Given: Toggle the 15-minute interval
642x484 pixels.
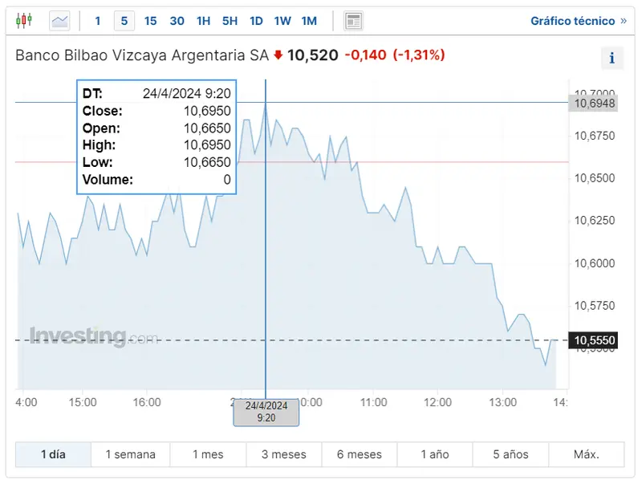Looking at the screenshot, I should (150, 21).
